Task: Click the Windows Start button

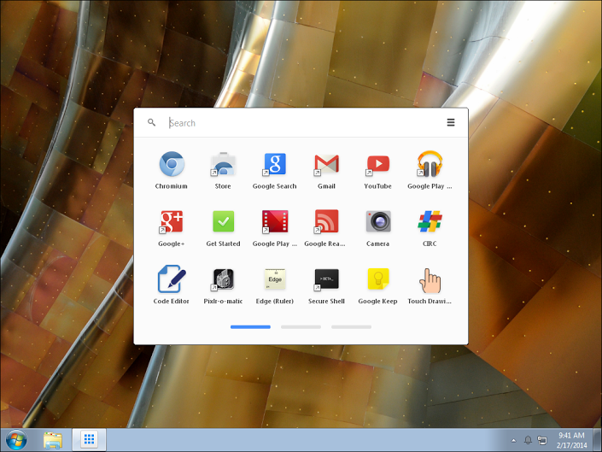Action: (x=15, y=440)
